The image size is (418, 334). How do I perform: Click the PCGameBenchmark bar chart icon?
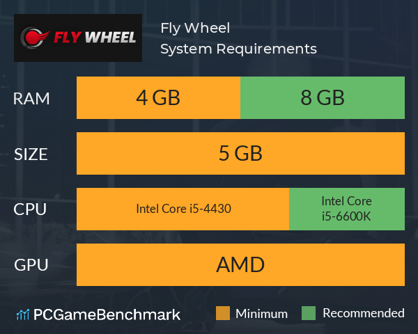(23, 315)
